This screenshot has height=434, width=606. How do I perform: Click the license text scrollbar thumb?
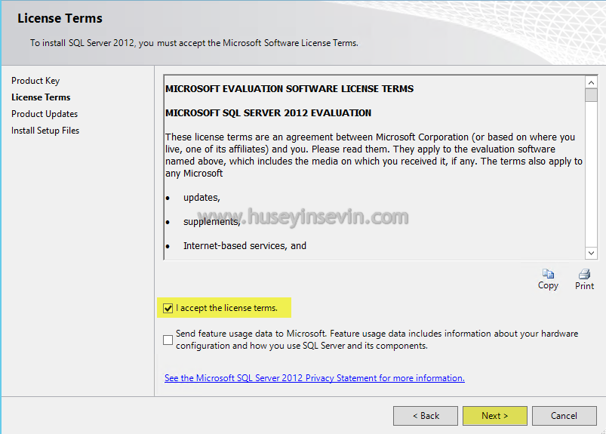pyautogui.click(x=591, y=95)
